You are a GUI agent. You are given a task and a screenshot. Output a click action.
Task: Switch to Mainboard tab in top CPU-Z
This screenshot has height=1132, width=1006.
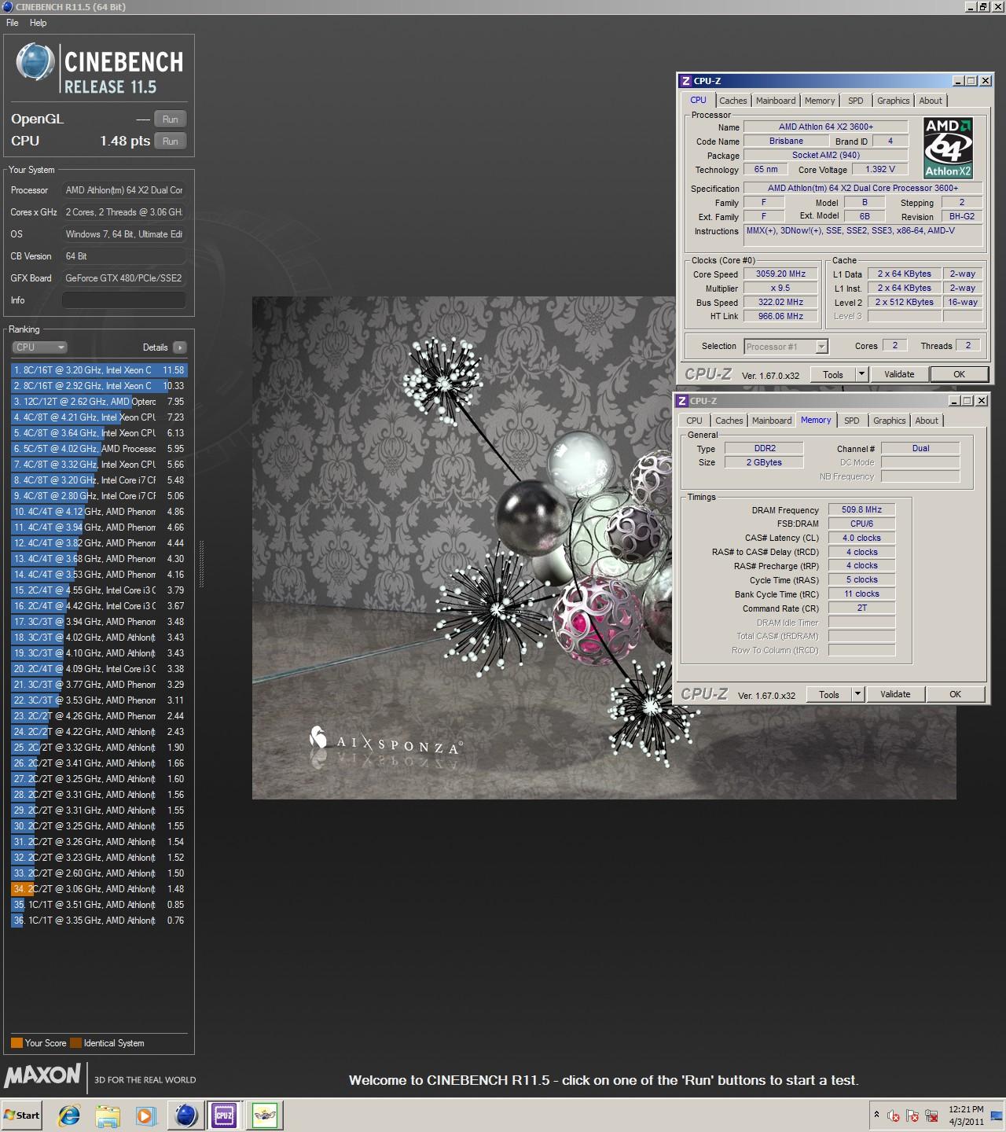pos(776,101)
